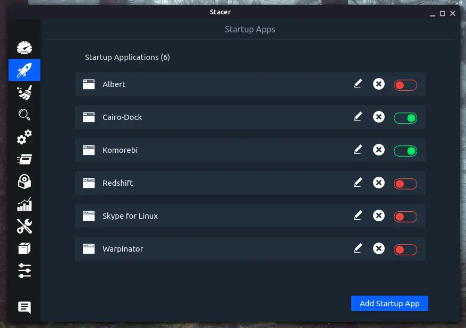Open the Feedback chat icon
The width and height of the screenshot is (466, 328).
tap(24, 307)
